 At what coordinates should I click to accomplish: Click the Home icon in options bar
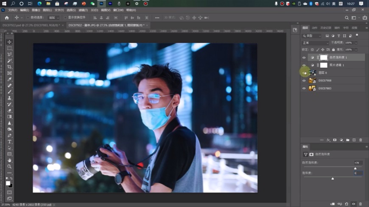click(7, 18)
